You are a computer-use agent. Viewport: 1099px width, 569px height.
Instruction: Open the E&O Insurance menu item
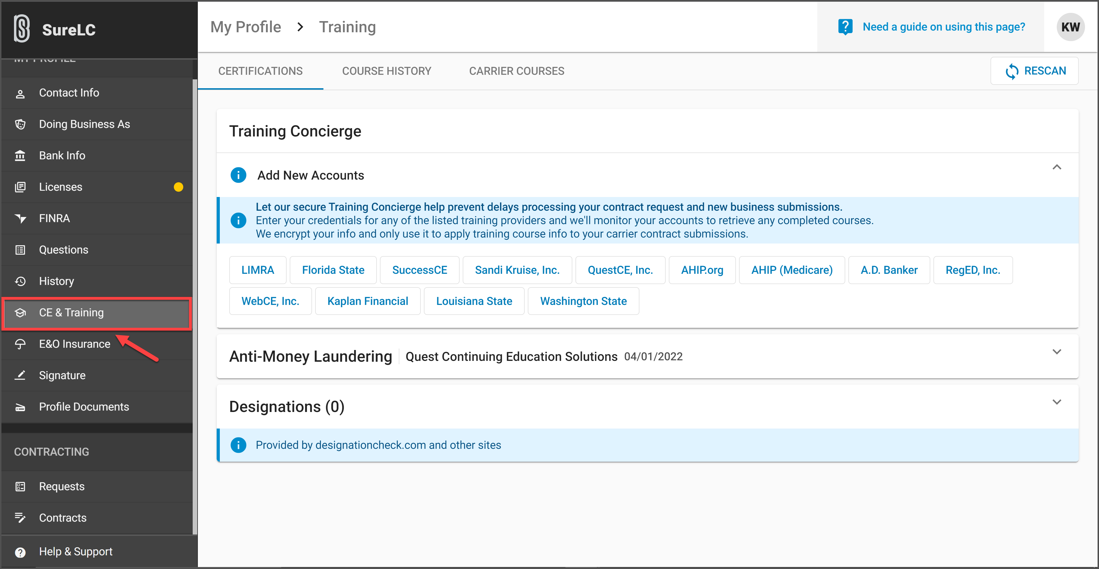coord(97,344)
